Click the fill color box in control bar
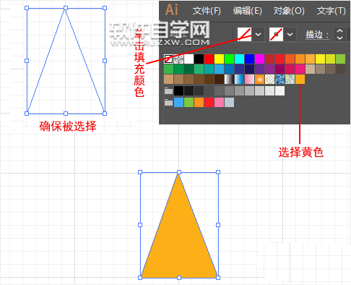Viewport: 351px width, 285px height. pos(244,34)
